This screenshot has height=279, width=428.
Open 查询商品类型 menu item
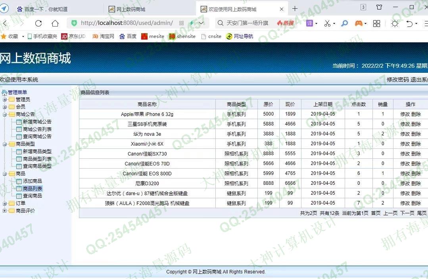point(37,166)
